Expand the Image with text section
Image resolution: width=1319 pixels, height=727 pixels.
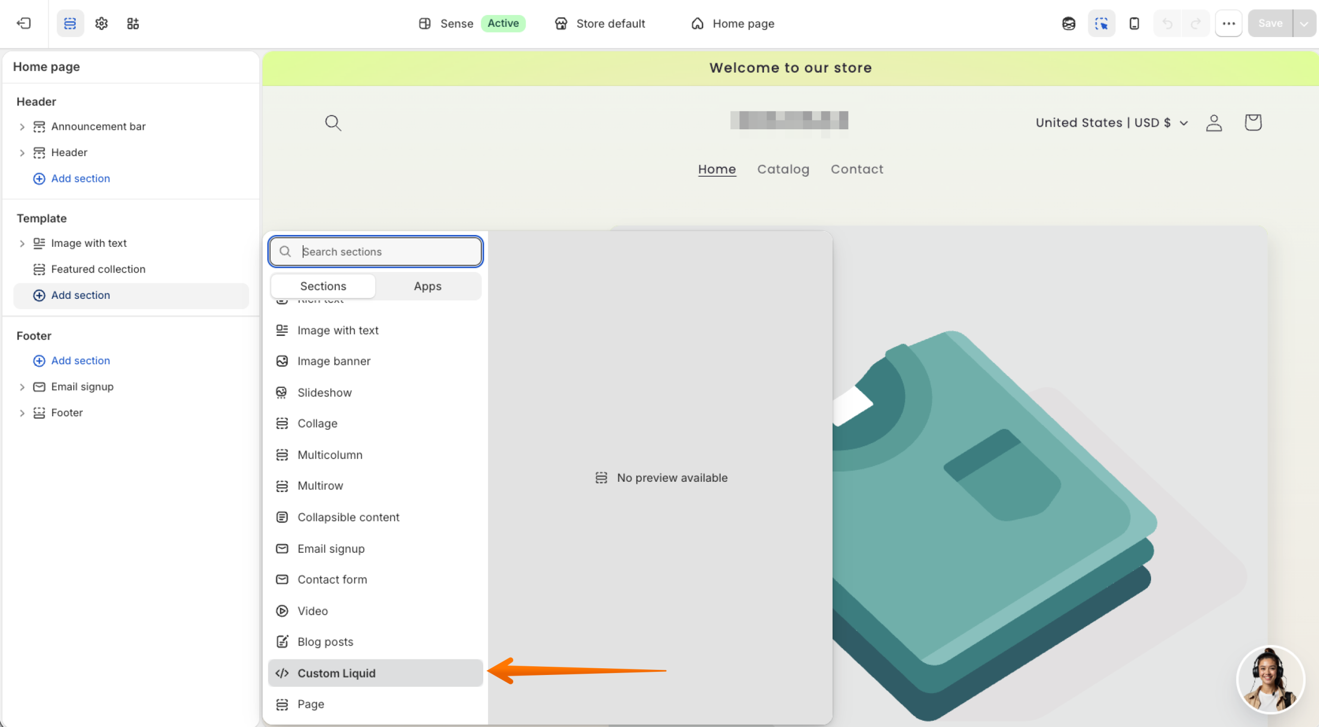click(22, 244)
